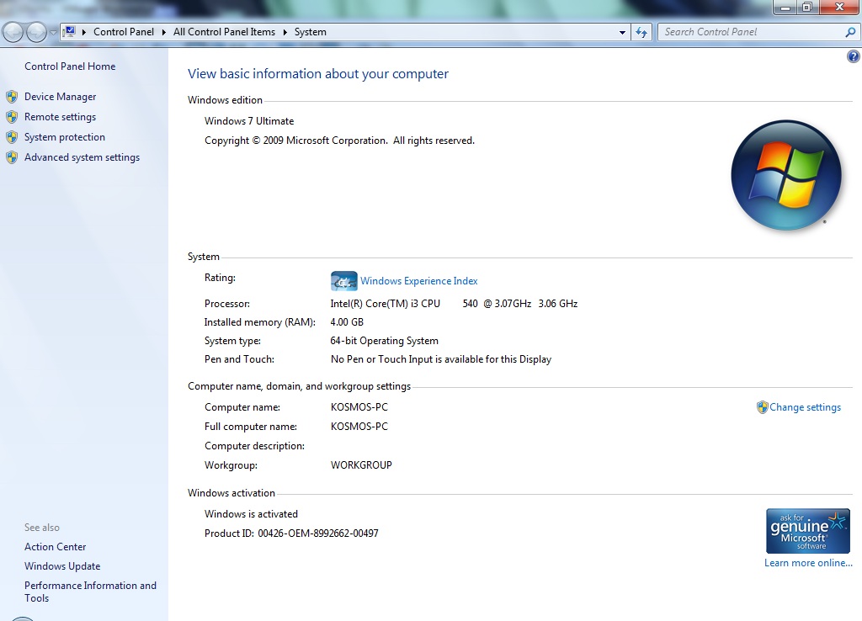Image resolution: width=862 pixels, height=621 pixels.
Task: Click the Computer name value KOSMOS-PC
Action: (x=359, y=407)
